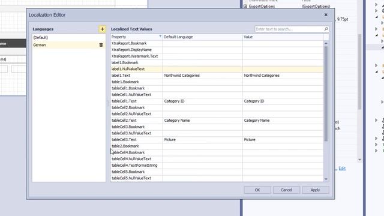Select the tableCell1.Text property
This screenshot has width=384, height=216.
coord(136,101)
